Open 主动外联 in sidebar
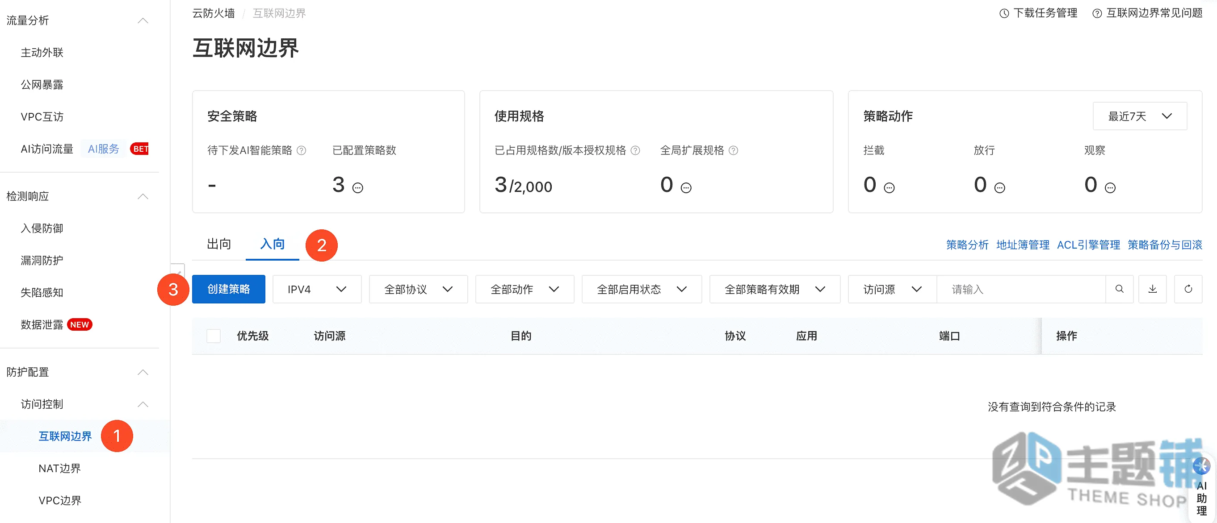Screen dimensions: 1217x523 (42, 52)
